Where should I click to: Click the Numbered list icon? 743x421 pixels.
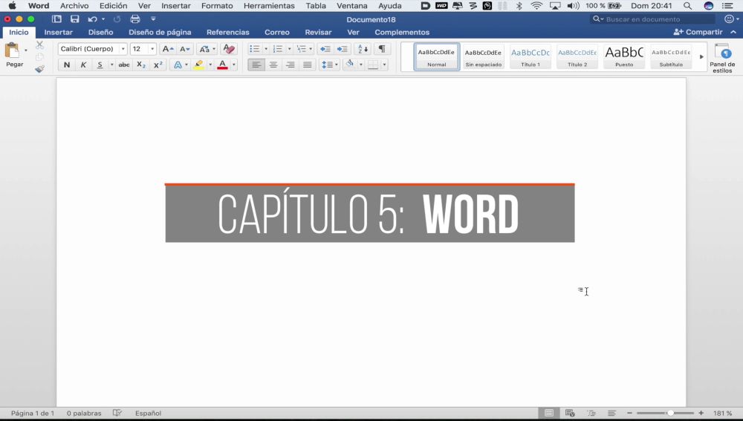[278, 49]
